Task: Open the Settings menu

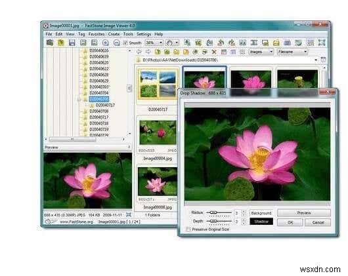Action: click(144, 34)
